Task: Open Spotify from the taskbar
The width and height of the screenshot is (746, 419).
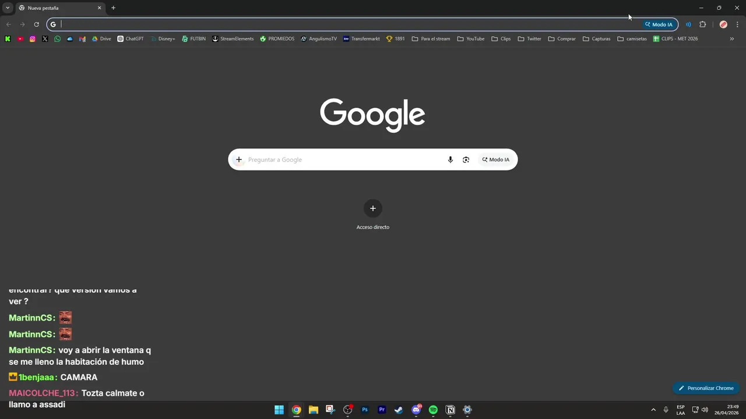Action: pyautogui.click(x=433, y=410)
